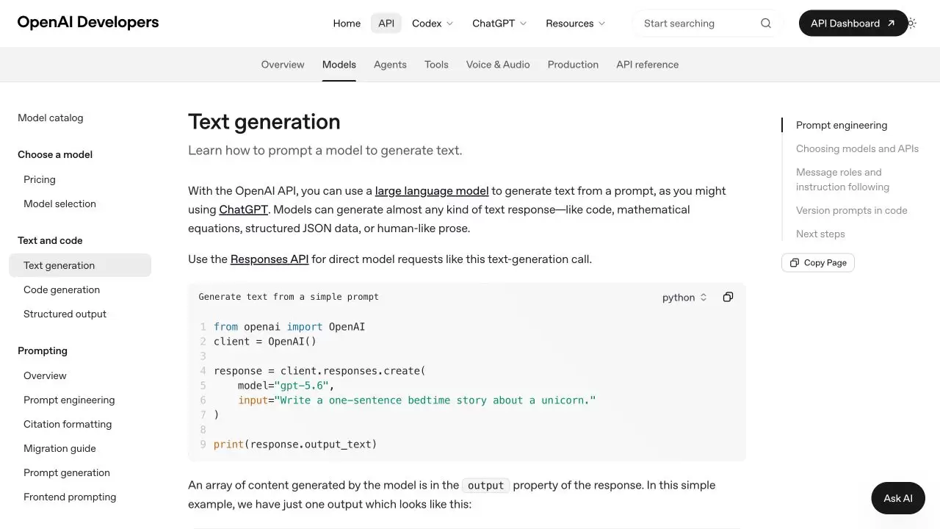Open the Ask AI chat button

point(898,498)
